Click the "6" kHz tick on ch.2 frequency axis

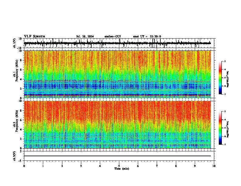21,120
